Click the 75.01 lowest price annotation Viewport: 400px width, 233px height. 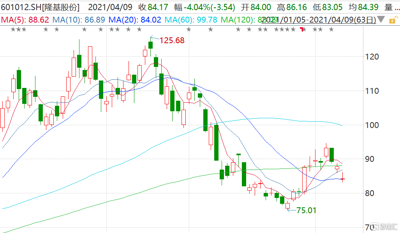click(306, 210)
